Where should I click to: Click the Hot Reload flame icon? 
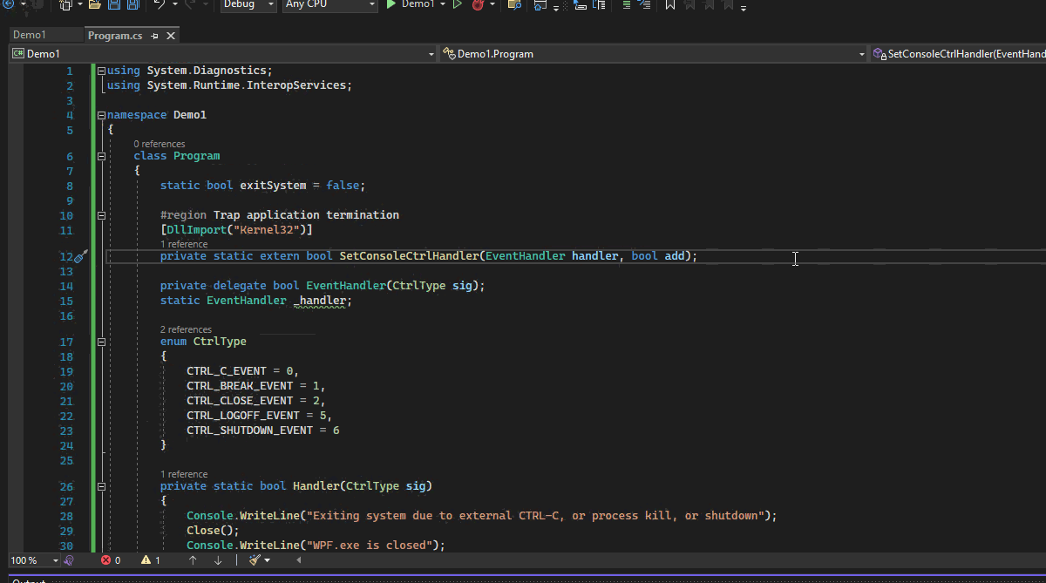[x=478, y=4]
